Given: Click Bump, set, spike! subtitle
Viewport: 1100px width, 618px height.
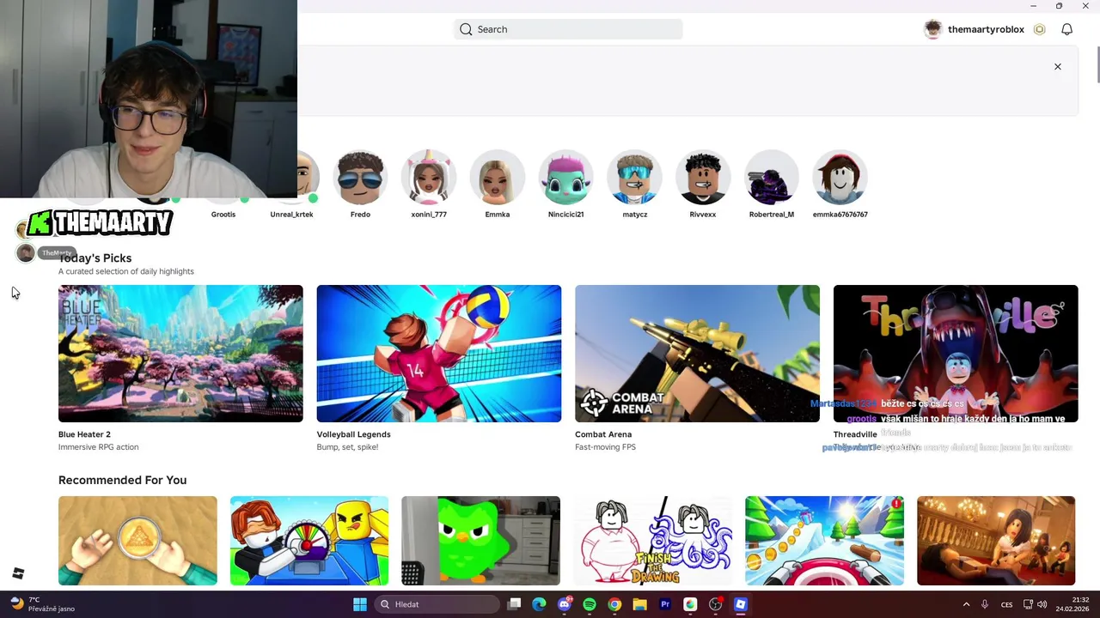Looking at the screenshot, I should pos(347,447).
